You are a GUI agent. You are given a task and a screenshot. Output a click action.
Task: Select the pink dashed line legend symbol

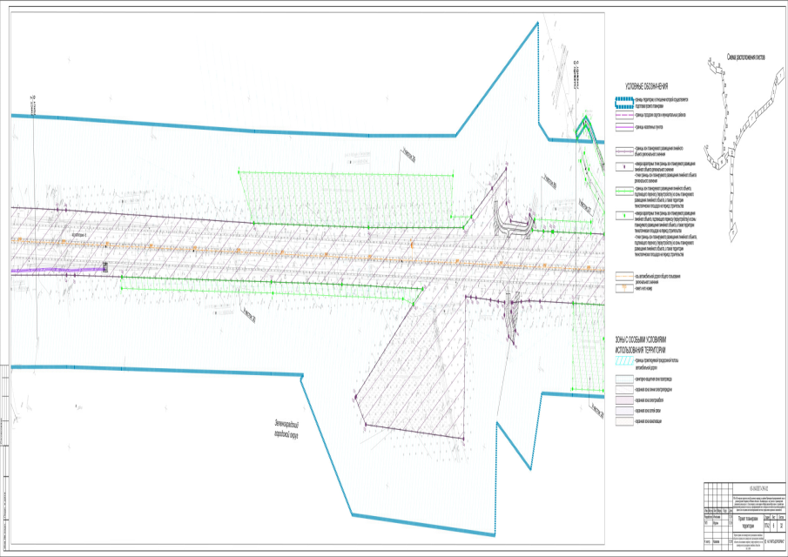tap(623, 115)
